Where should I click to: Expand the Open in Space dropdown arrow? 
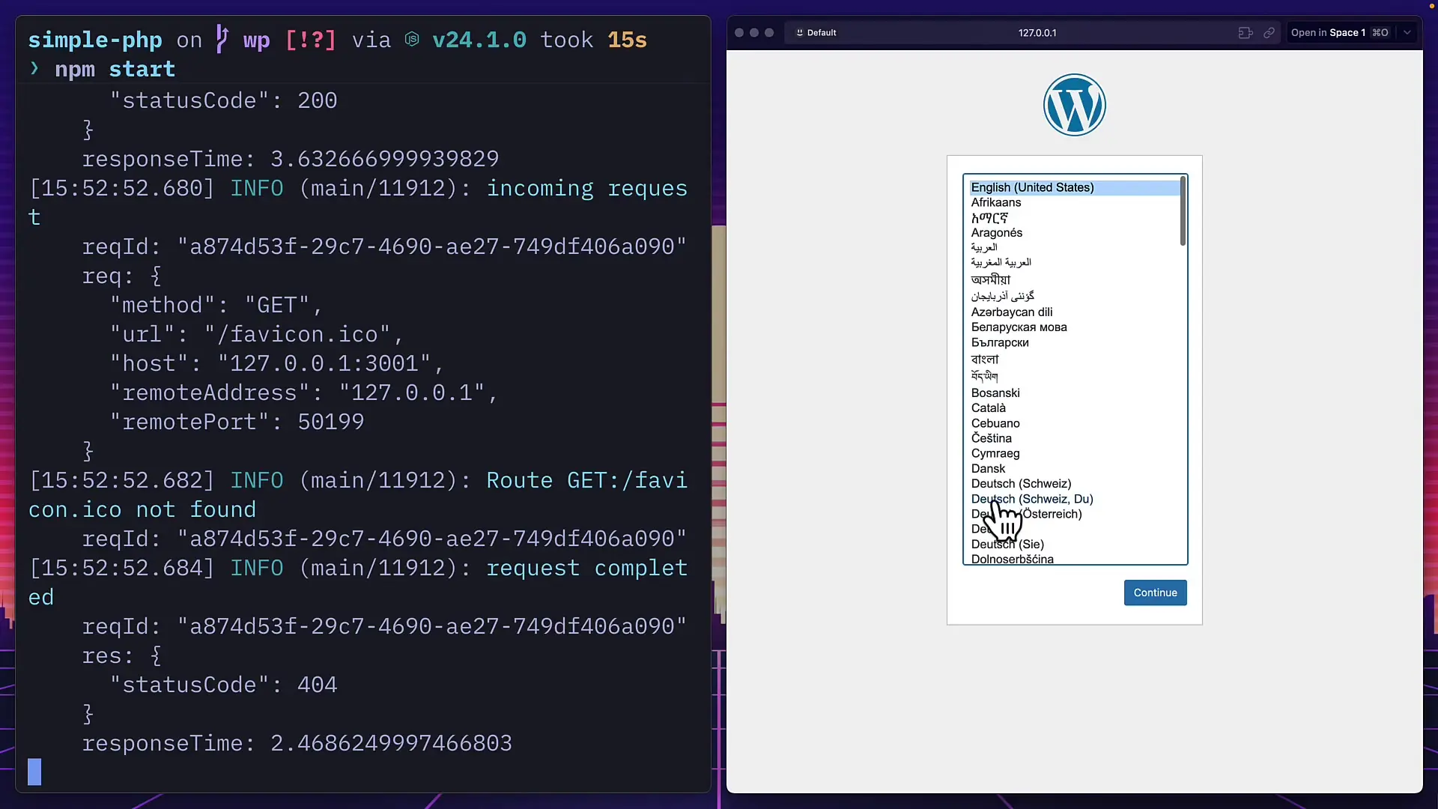pos(1407,33)
